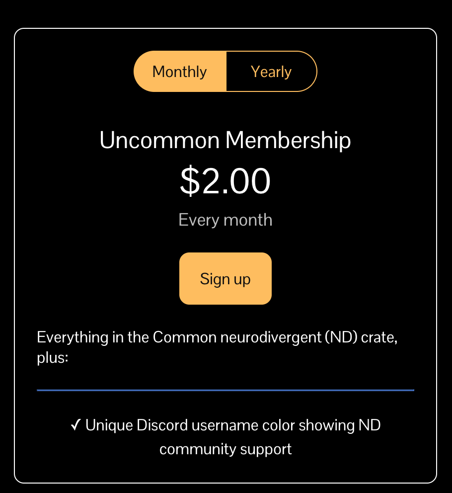Click the "username color" feature text
Screen dimensions: 452x493
[243, 425]
